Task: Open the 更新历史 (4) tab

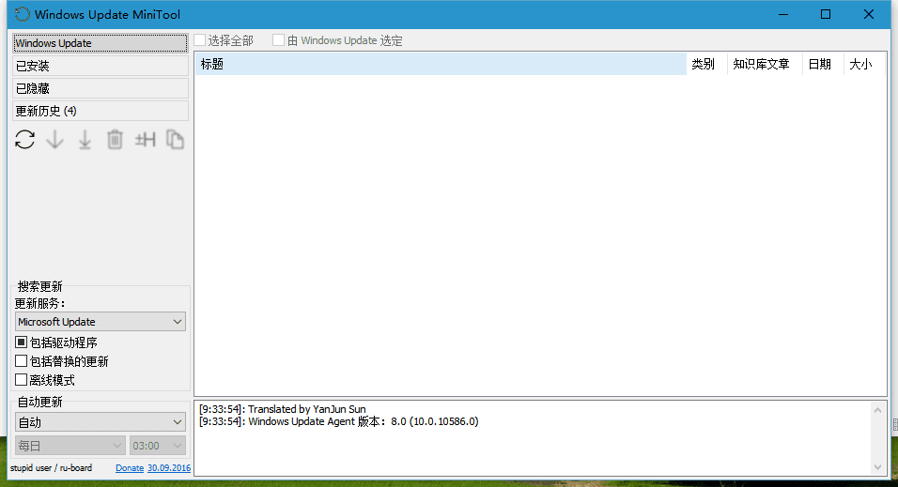Action: tap(101, 111)
